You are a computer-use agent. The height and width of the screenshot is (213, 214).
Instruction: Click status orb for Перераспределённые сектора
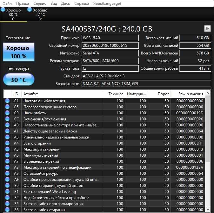pyautogui.click(x=7, y=107)
